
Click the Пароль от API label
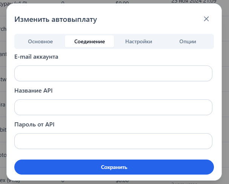pyautogui.click(x=34, y=125)
